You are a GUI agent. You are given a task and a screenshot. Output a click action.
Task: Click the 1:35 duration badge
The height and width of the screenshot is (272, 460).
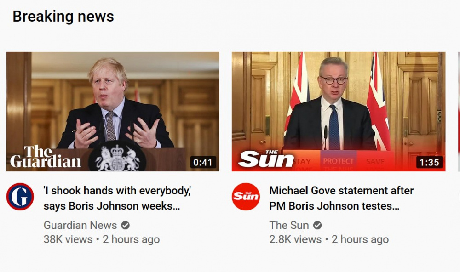click(x=429, y=162)
